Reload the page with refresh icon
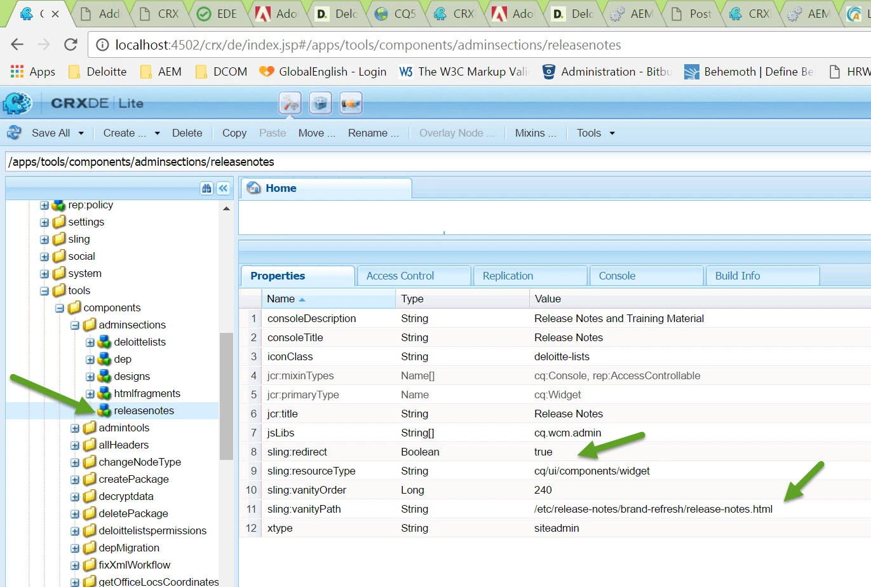 [71, 44]
